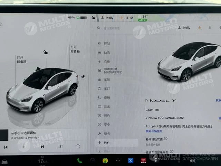Viewport: 221px width, 166px height.
Task: Click the 额外车辆信息 link
Action: [154, 131]
